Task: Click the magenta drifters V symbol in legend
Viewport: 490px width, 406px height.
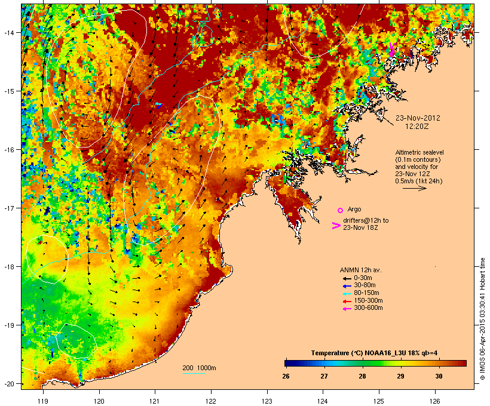Action: click(x=336, y=226)
